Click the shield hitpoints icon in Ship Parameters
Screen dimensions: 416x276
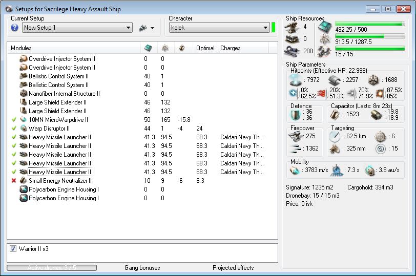[296, 79]
